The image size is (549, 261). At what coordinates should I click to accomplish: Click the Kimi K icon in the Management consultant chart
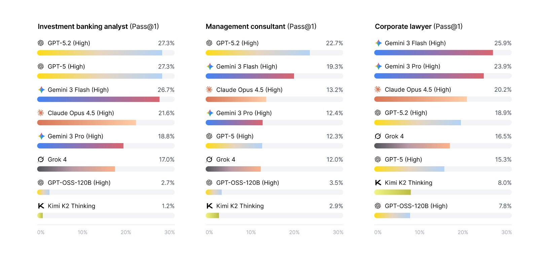click(209, 206)
